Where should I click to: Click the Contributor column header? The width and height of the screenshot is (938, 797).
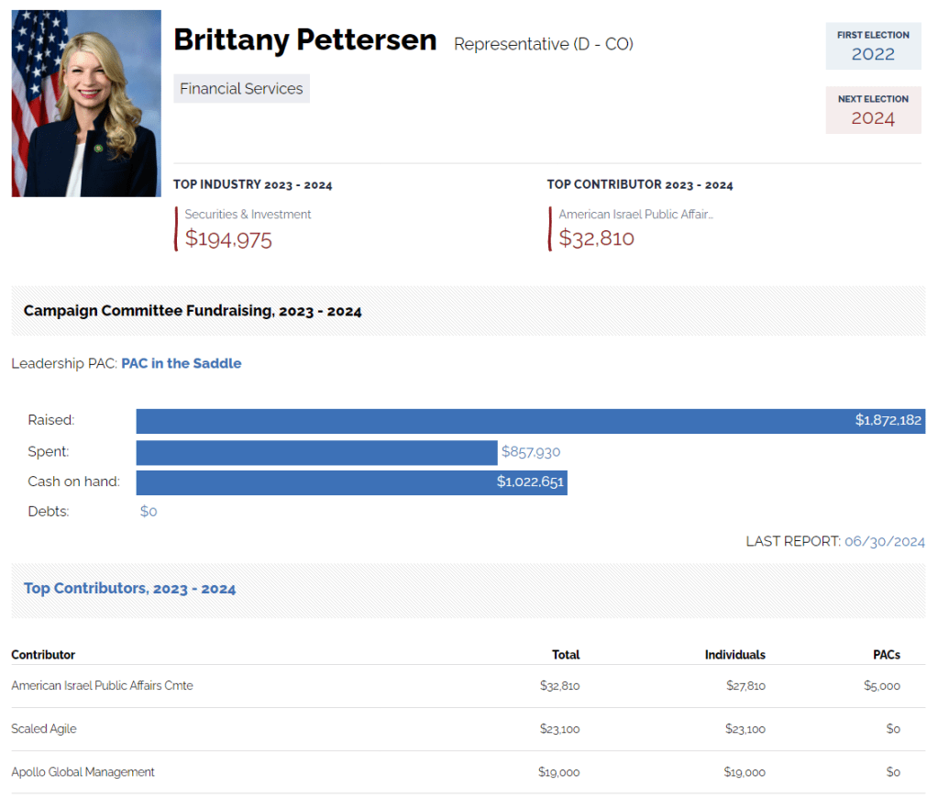point(43,655)
